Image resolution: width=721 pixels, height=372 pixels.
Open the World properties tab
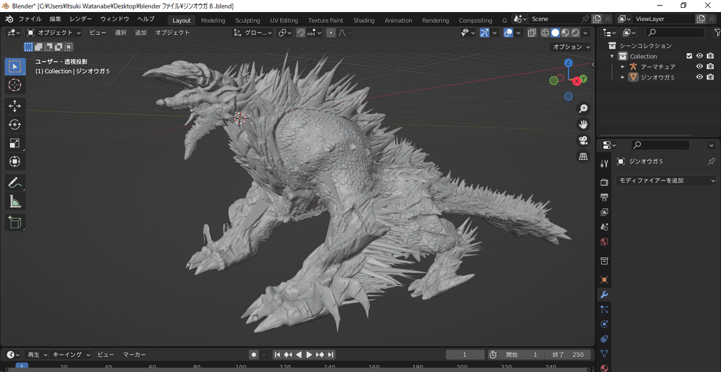click(x=604, y=242)
